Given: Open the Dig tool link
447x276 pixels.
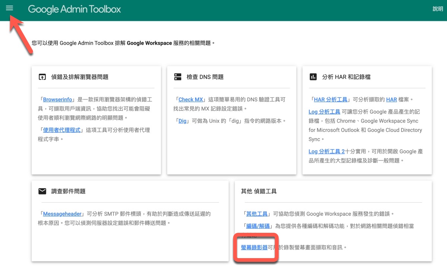Looking at the screenshot, I should [x=183, y=121].
